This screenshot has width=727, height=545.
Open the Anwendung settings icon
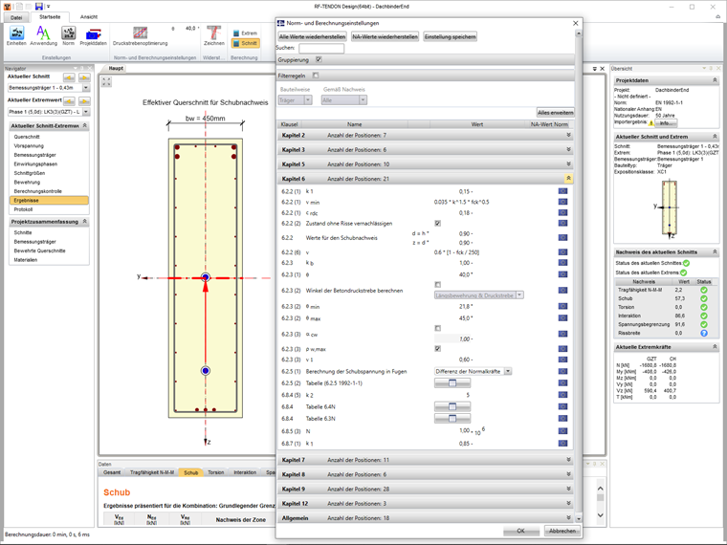click(x=43, y=35)
